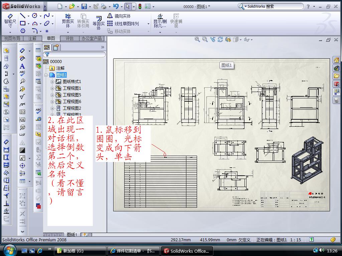Expand the 工程视图1 tree node
This screenshot has height=256, width=342.
52,88
